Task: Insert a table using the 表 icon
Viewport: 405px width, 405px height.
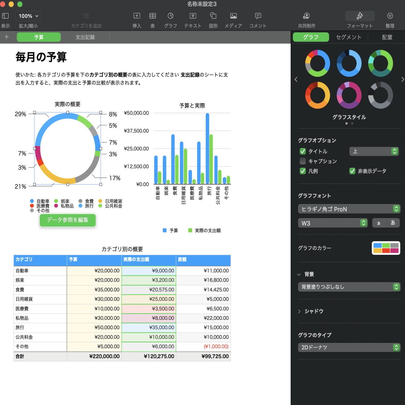Action: [152, 16]
